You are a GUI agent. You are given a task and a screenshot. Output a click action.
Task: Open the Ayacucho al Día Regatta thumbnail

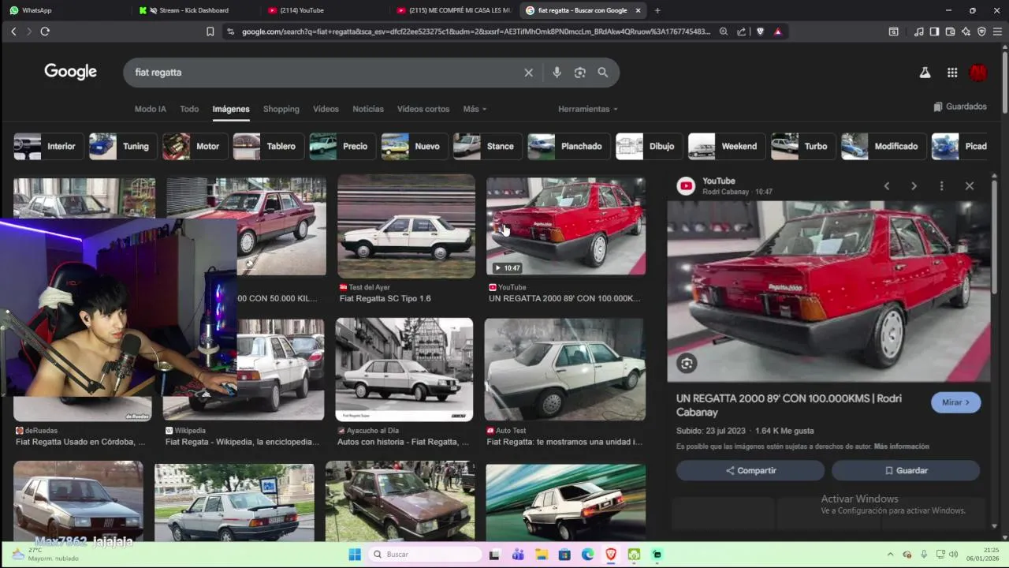point(404,369)
